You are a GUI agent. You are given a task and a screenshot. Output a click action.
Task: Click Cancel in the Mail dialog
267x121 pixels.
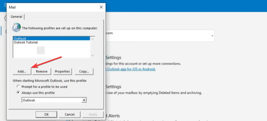[69, 114]
